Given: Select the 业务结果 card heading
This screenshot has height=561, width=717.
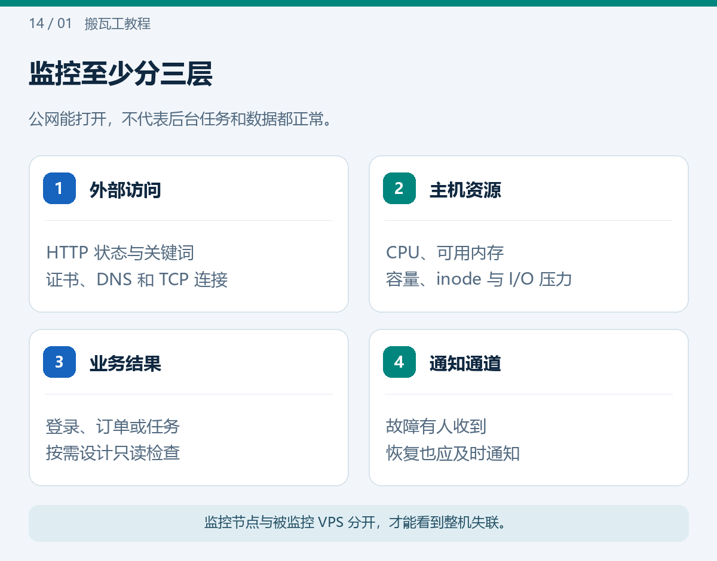Looking at the screenshot, I should (x=125, y=363).
